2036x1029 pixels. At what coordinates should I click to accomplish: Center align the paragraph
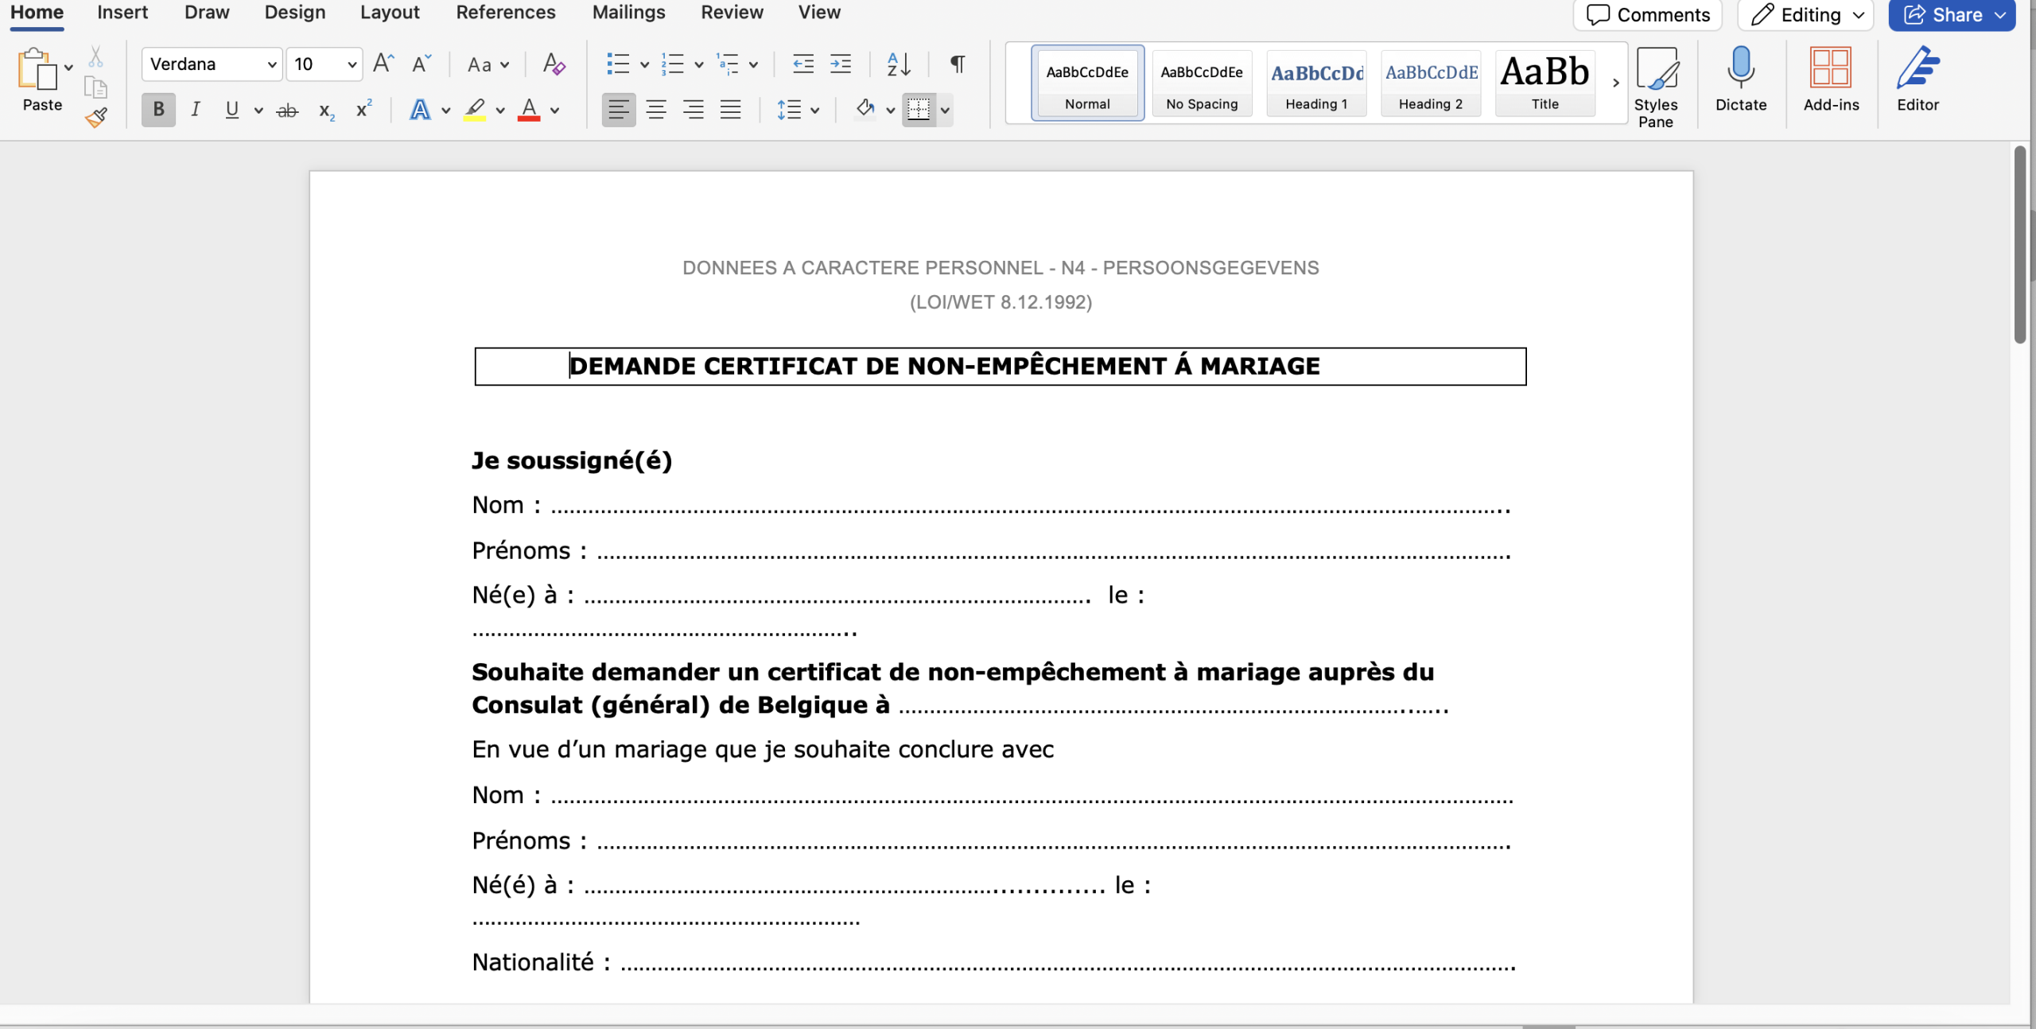pyautogui.click(x=656, y=110)
